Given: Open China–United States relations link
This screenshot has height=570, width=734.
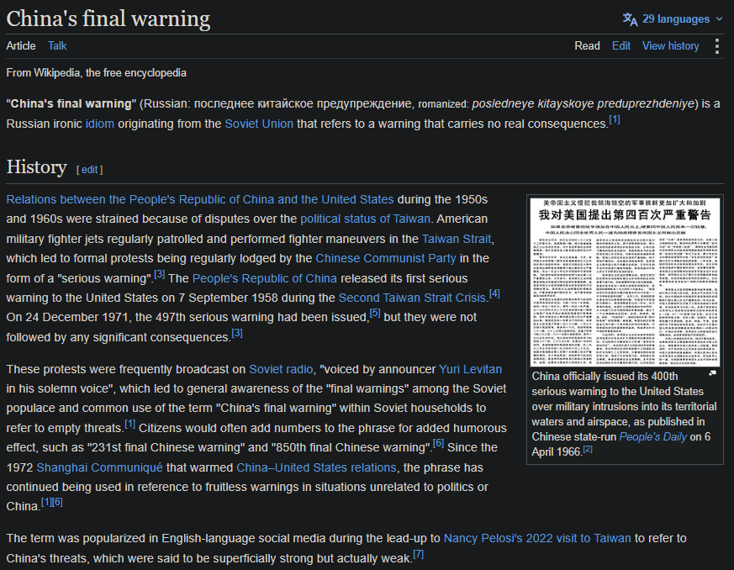Looking at the screenshot, I should 316,467.
